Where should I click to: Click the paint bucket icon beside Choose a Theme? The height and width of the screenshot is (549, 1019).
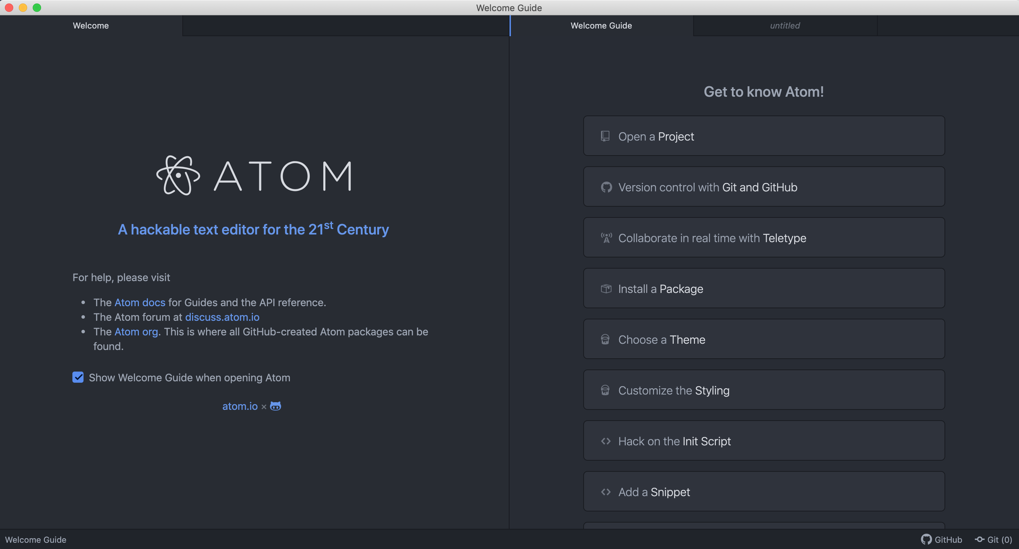(605, 339)
